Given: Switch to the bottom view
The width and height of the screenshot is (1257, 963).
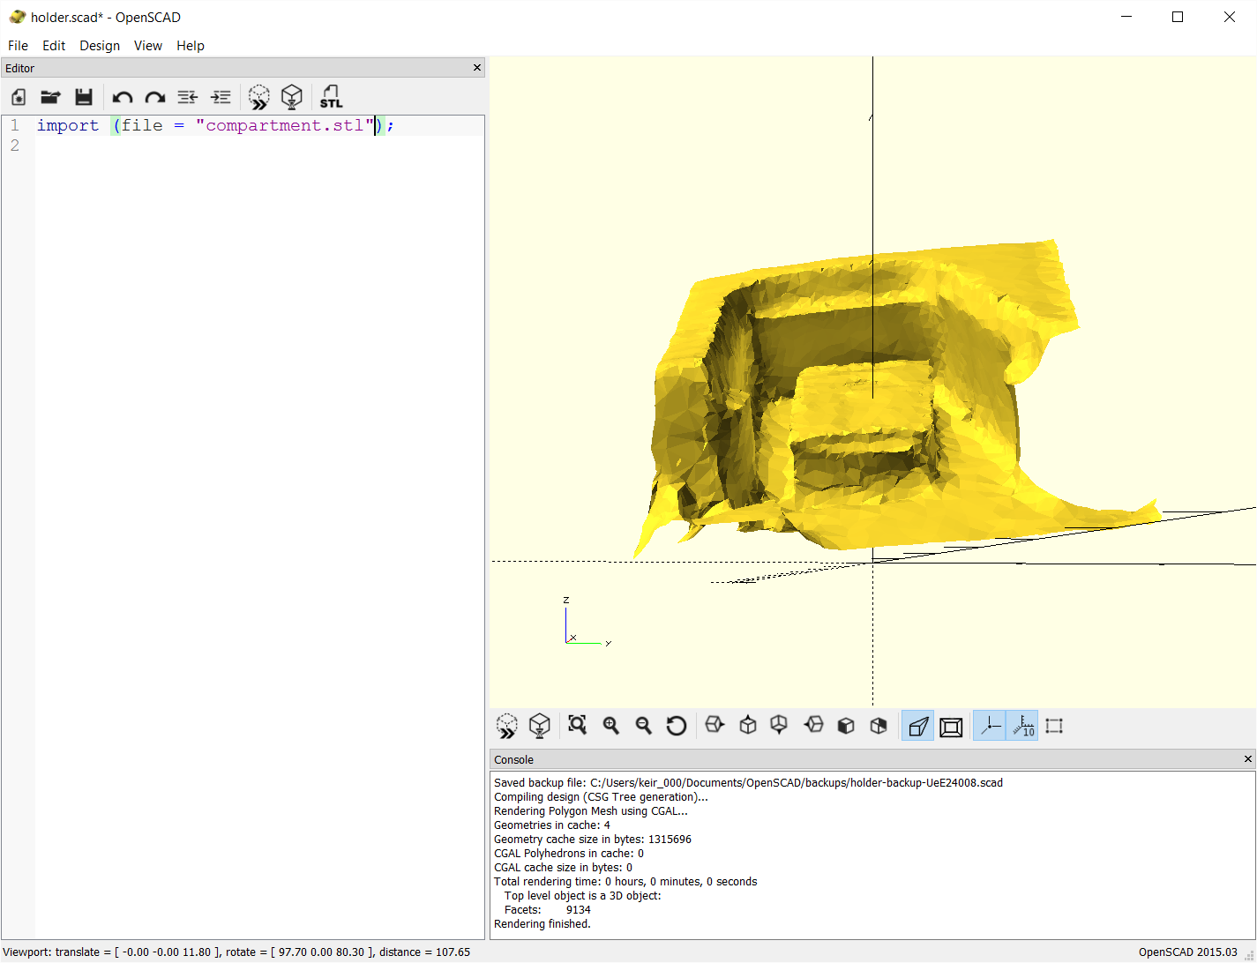Looking at the screenshot, I should point(780,726).
